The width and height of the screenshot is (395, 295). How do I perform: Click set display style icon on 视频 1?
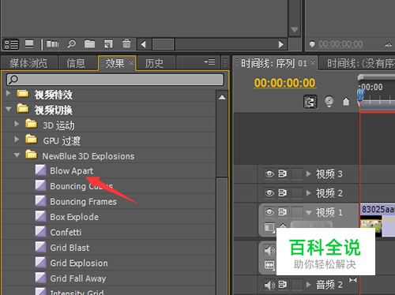269,227
